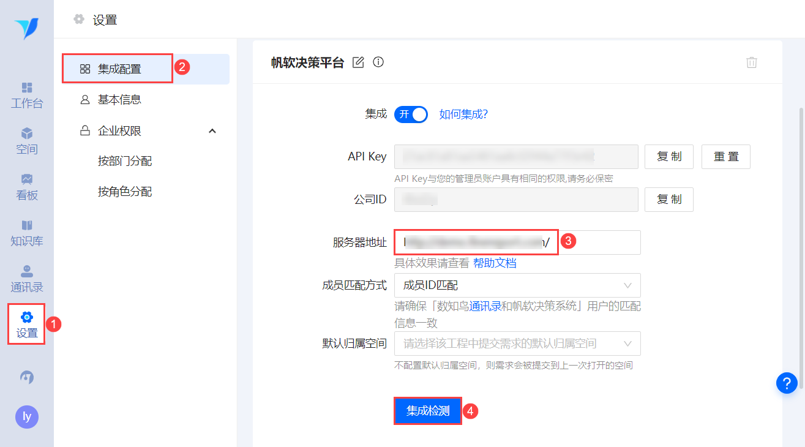Show info icon beside 帆软决策平台

[x=378, y=62]
